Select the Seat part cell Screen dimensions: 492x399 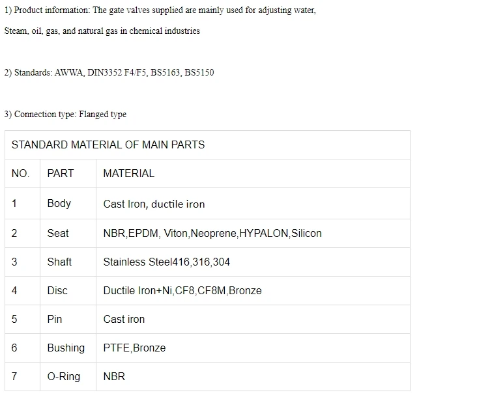tap(68, 234)
